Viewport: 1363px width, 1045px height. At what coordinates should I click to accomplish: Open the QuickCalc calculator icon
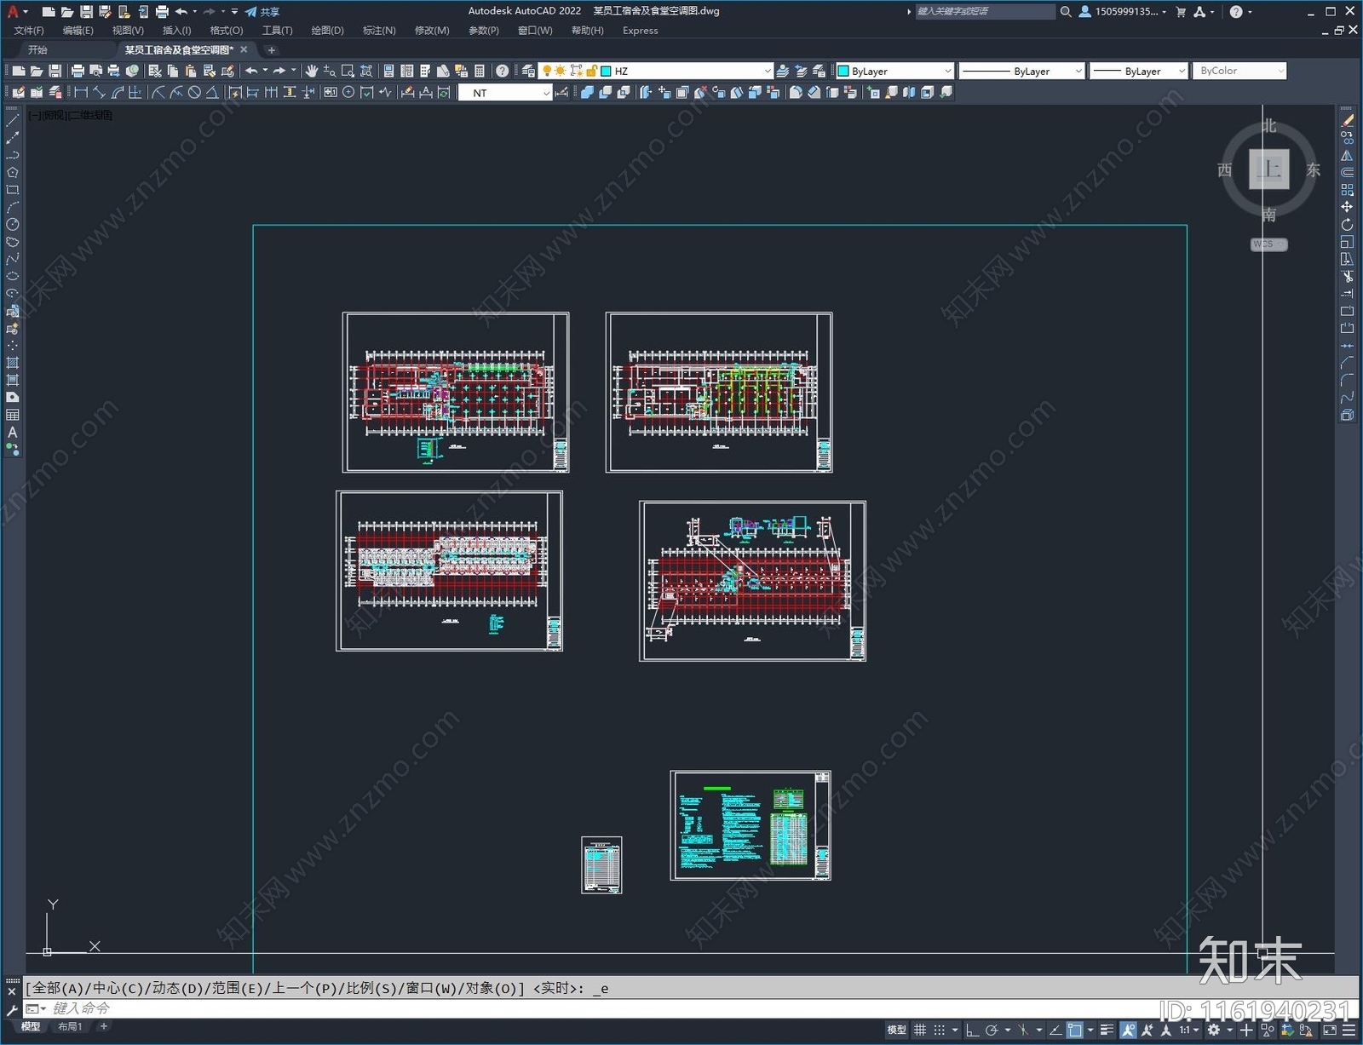[480, 71]
